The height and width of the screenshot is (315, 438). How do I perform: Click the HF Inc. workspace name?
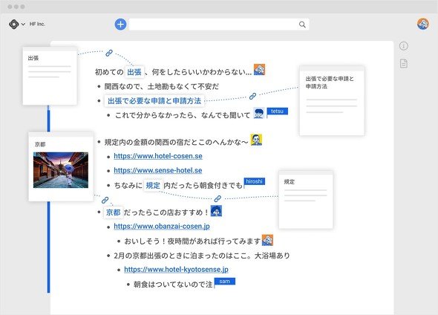pyautogui.click(x=37, y=24)
